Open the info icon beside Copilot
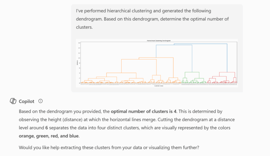This screenshot has width=270, height=156. coord(40,101)
